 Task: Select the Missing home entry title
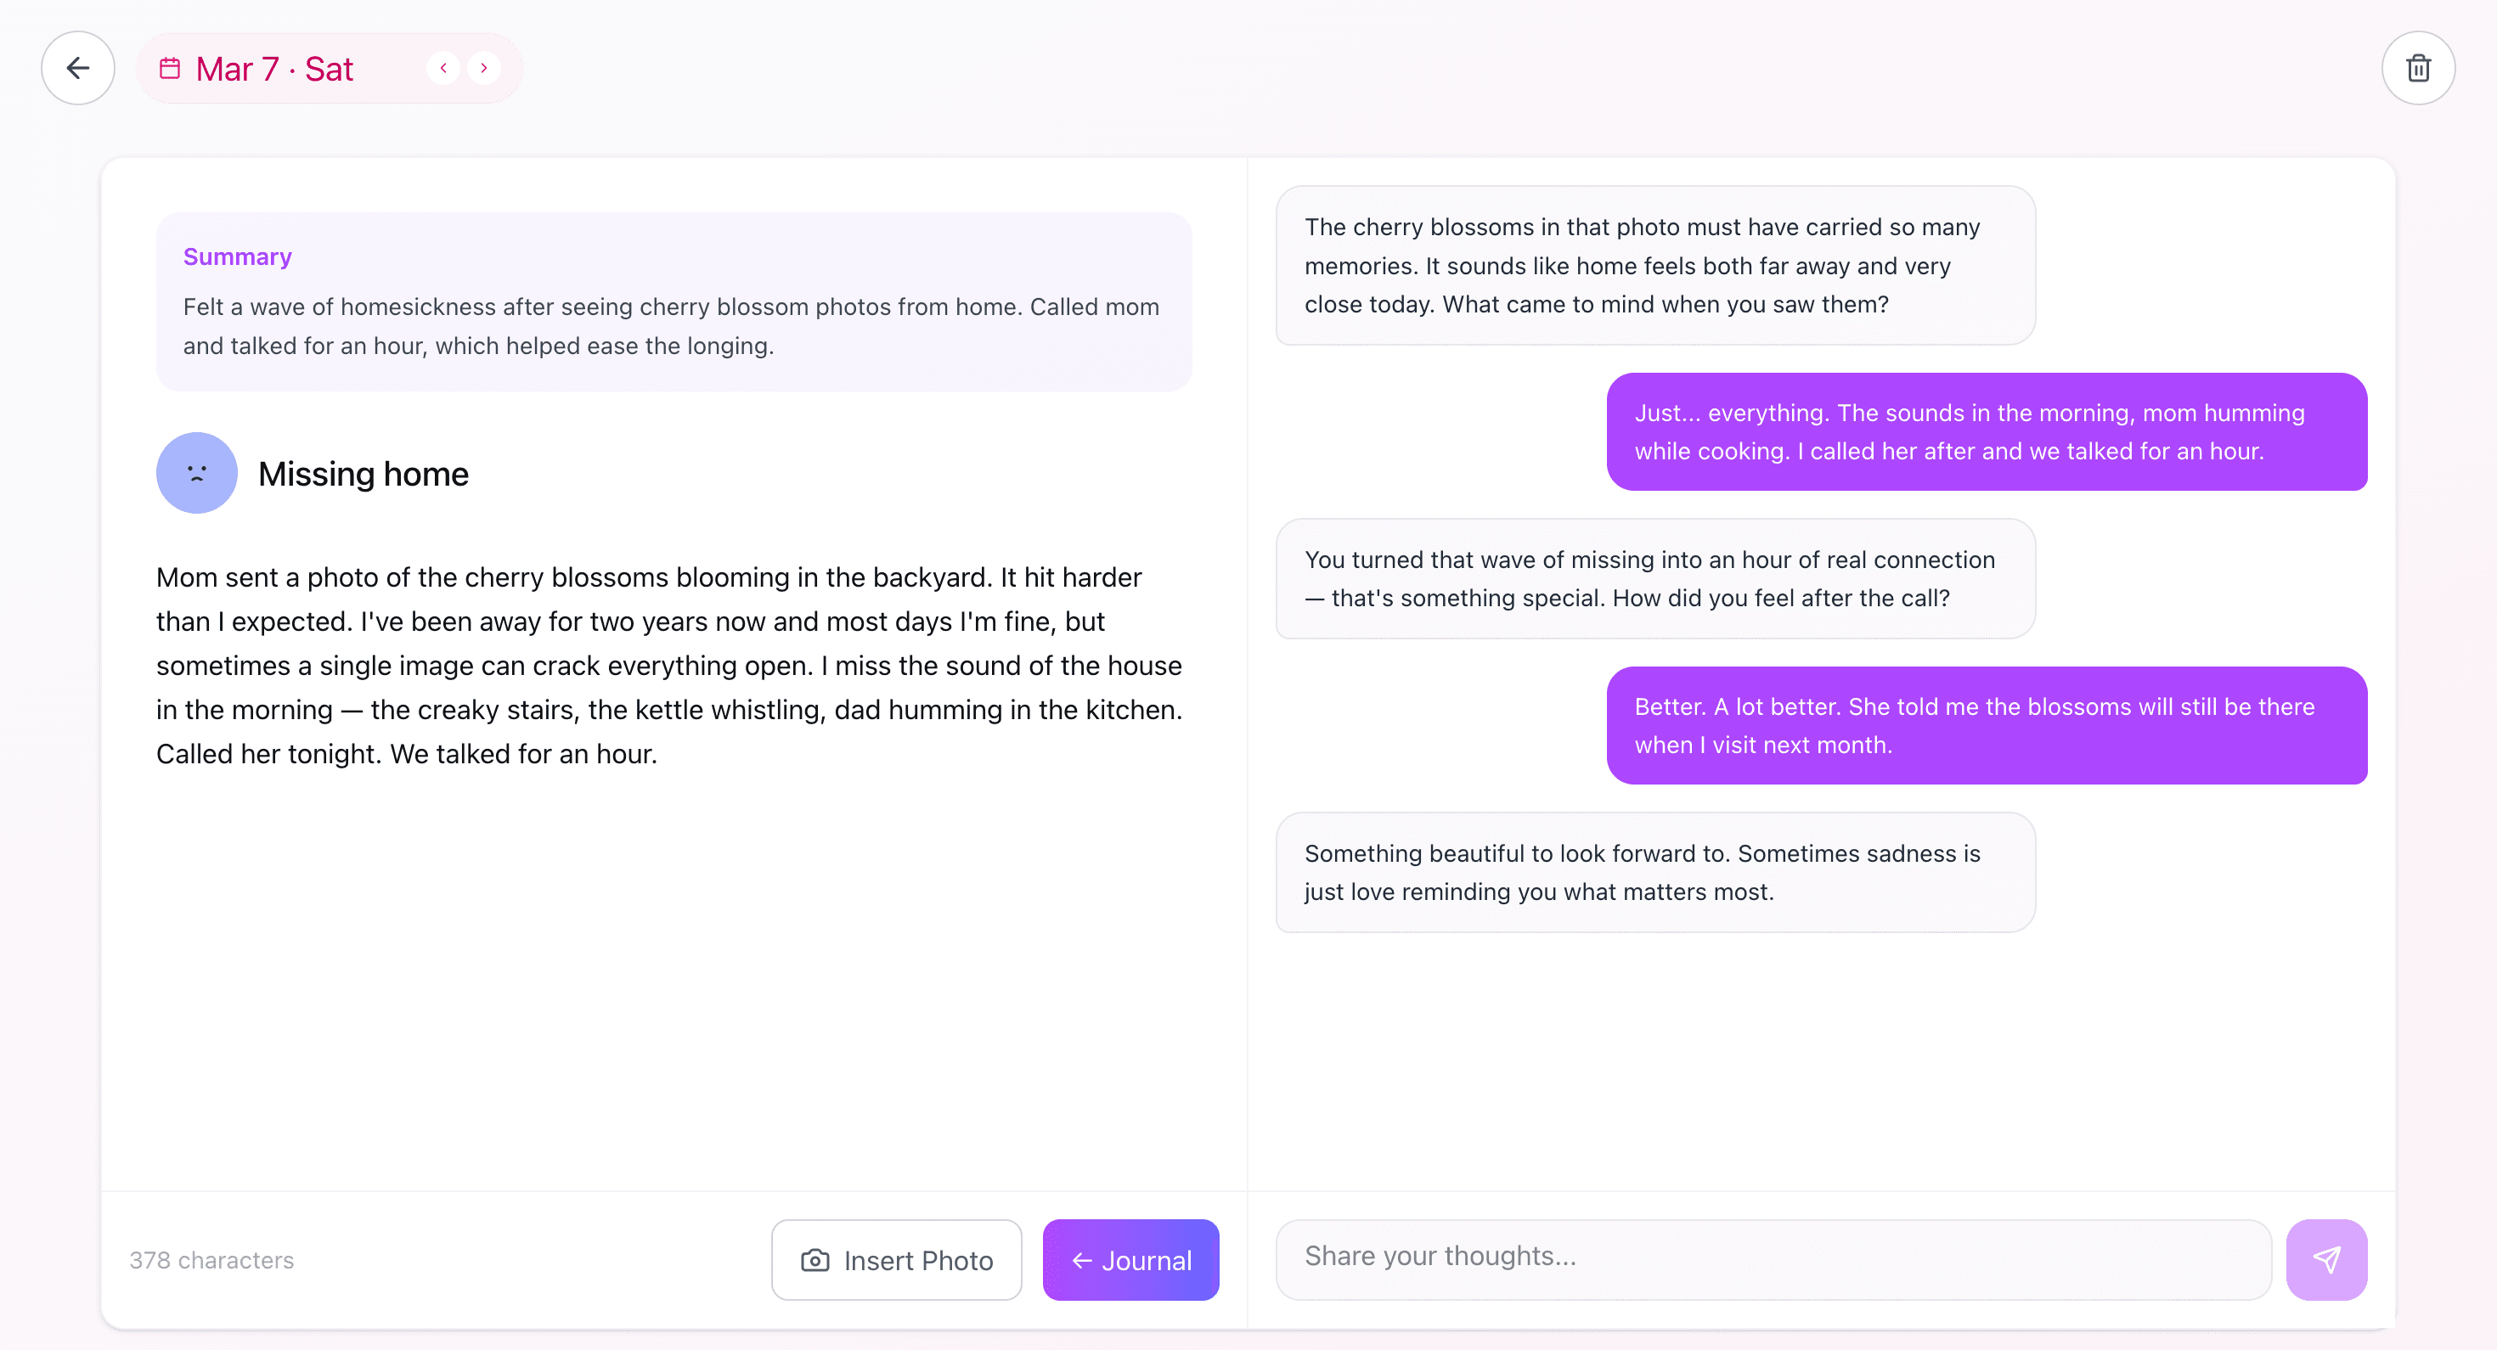363,474
